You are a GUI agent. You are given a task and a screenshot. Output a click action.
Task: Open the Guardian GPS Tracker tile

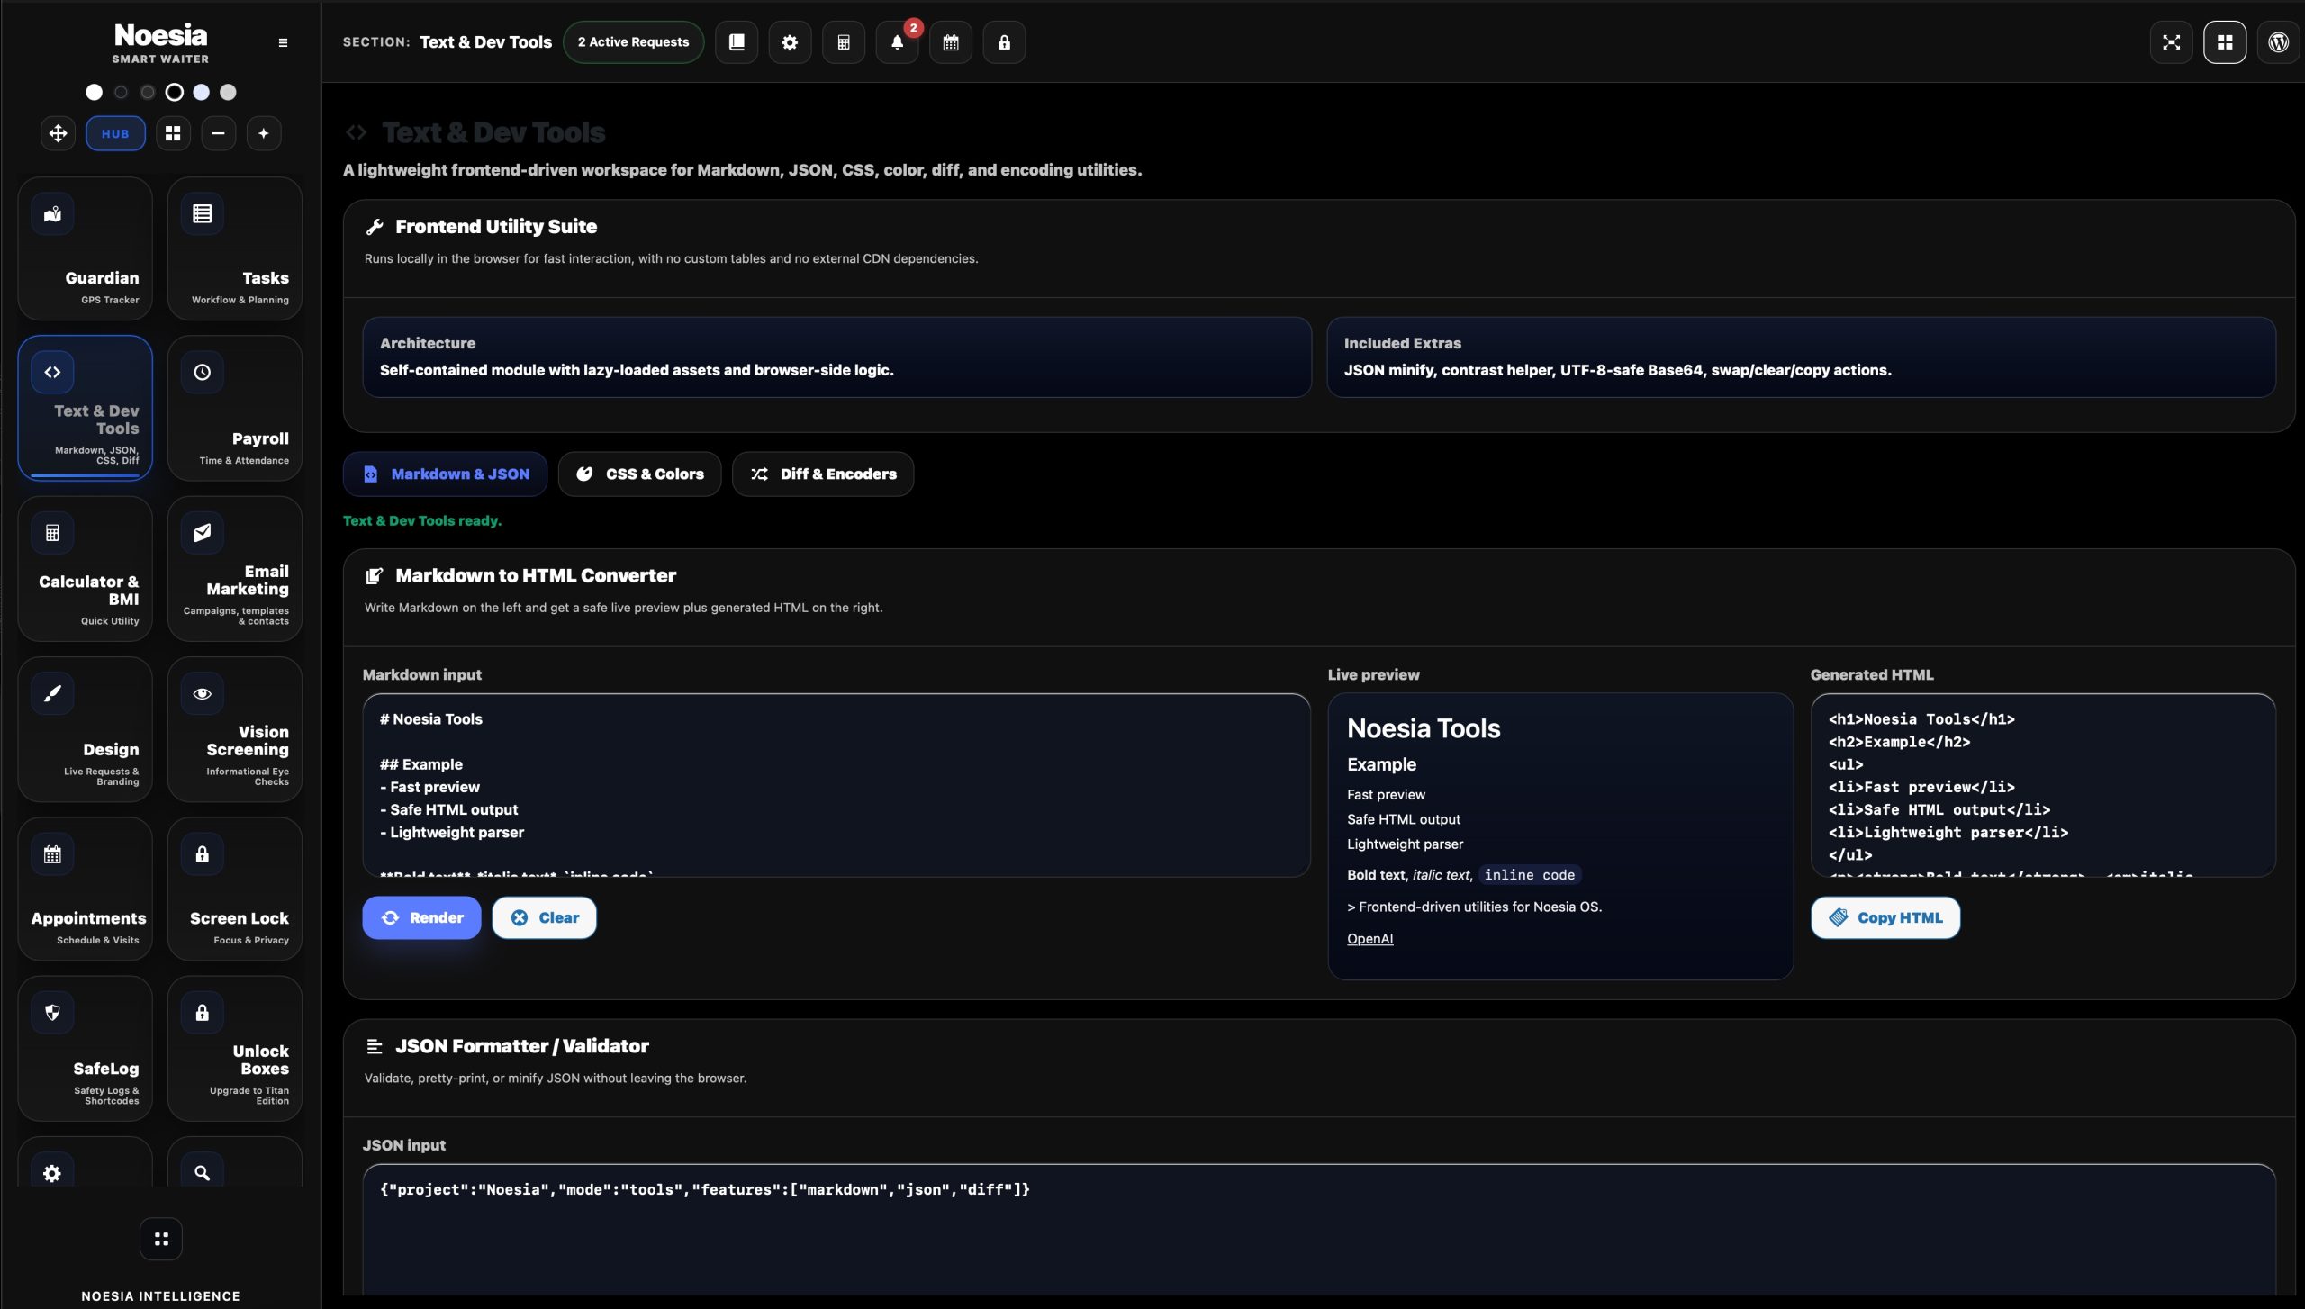tap(86, 248)
